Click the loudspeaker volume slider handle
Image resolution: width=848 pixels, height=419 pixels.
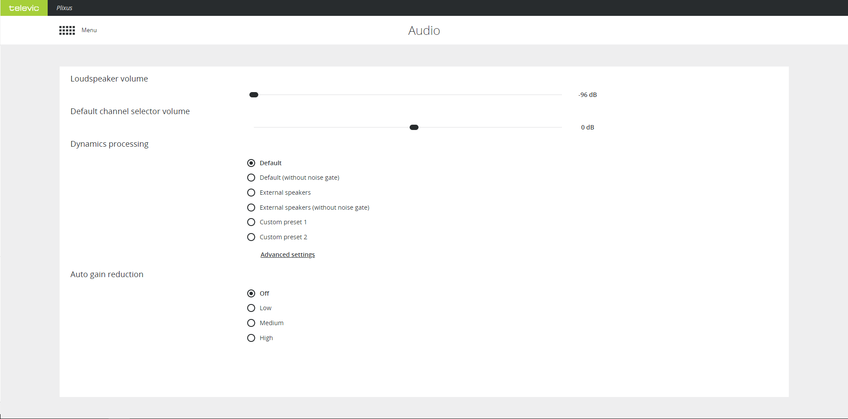(254, 95)
